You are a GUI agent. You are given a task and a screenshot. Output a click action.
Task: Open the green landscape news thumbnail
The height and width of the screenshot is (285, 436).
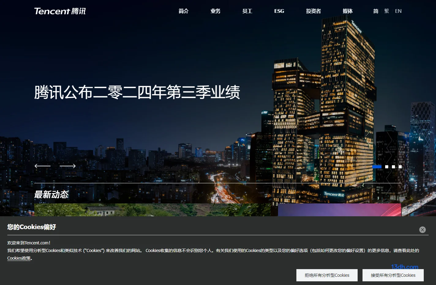[x=152, y=210]
